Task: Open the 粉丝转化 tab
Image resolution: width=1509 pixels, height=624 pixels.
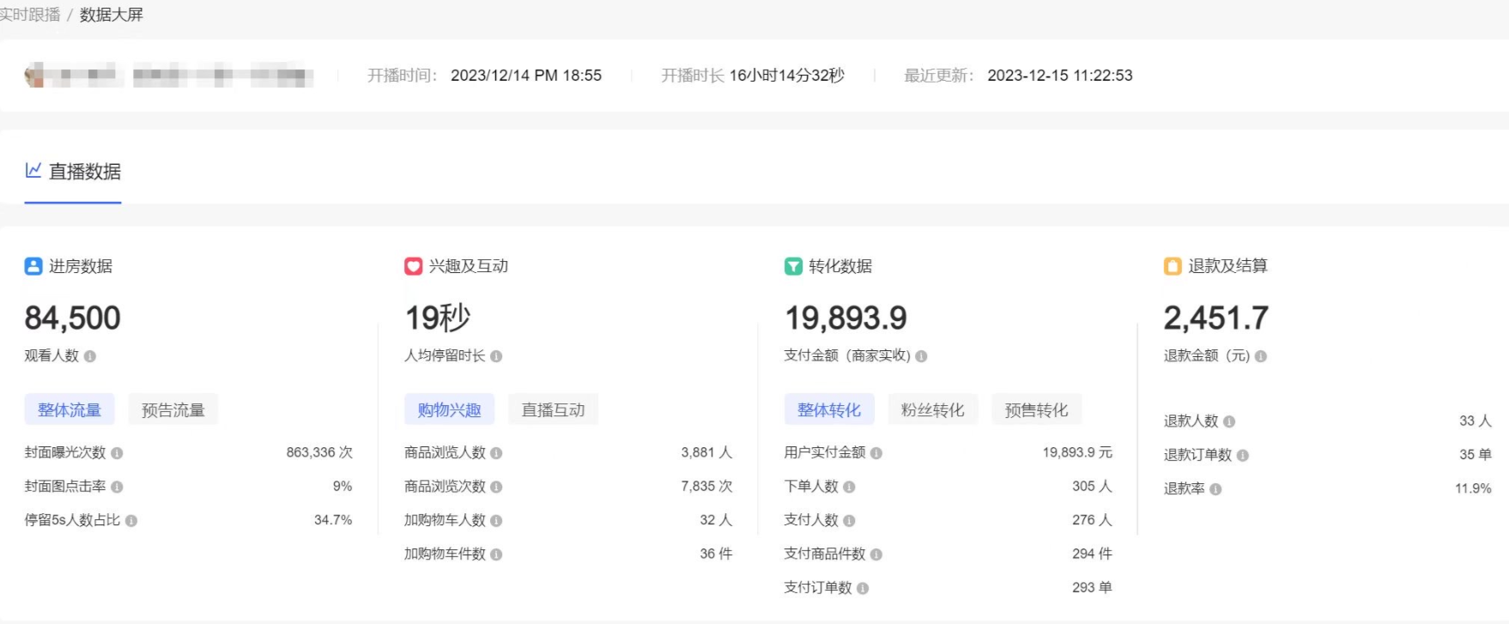Action: tap(932, 410)
